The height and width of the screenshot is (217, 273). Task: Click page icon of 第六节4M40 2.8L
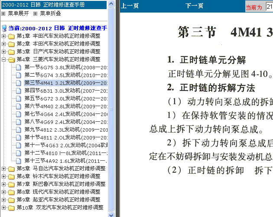pos(19,106)
